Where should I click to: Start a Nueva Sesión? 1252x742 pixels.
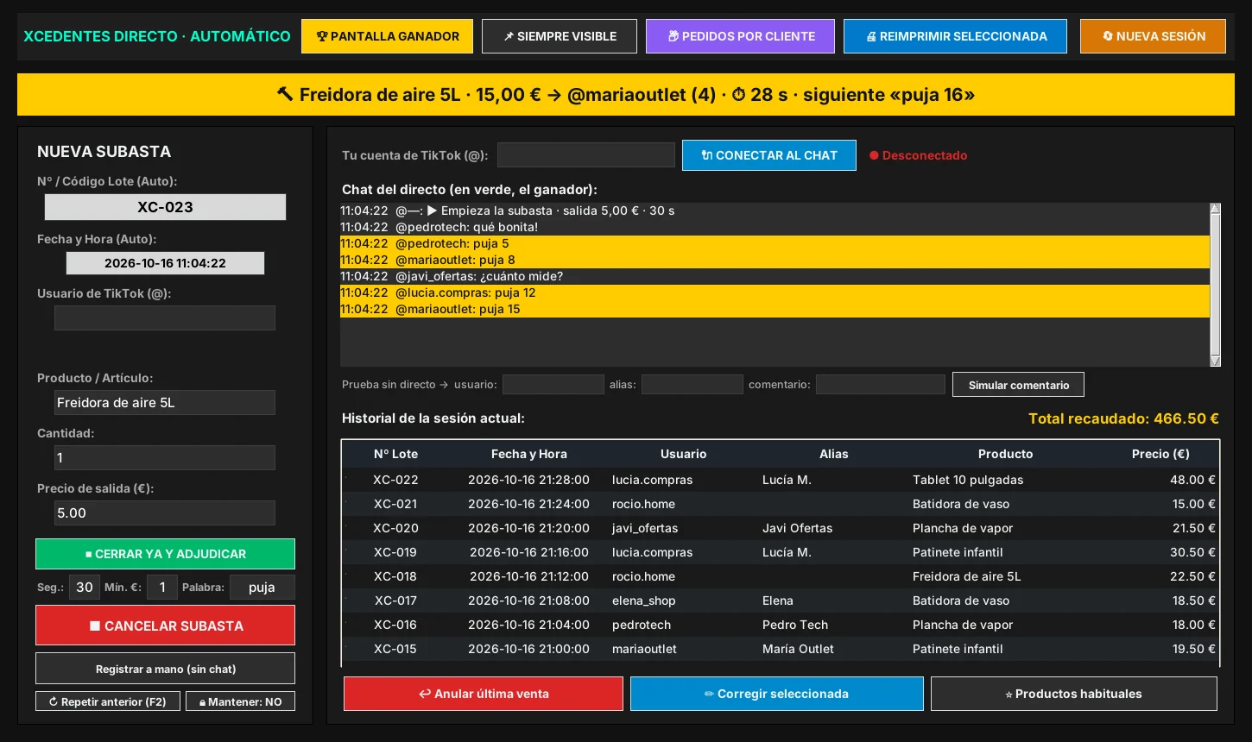[1153, 36]
